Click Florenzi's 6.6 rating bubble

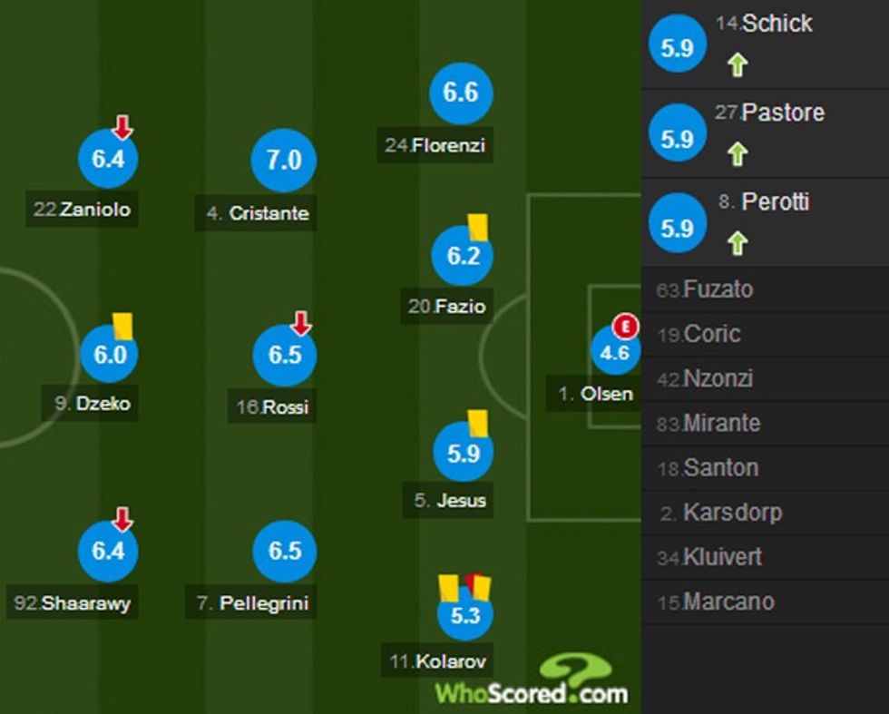point(461,93)
